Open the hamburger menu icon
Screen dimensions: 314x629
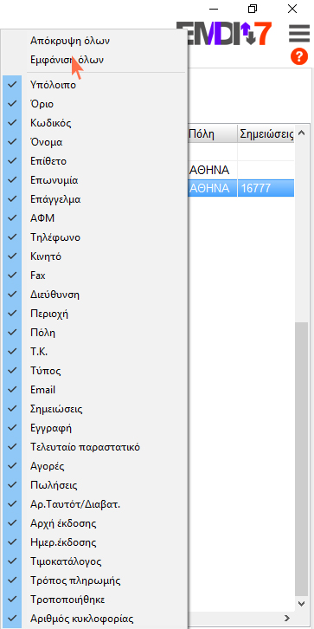coord(298,33)
